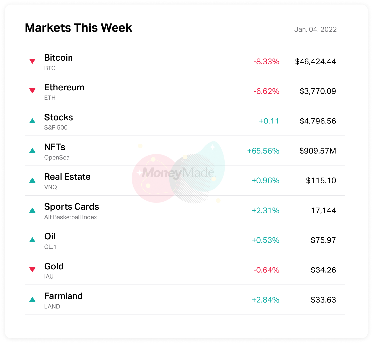Open the Bitcoin market row title
373x344 pixels.
pos(59,58)
